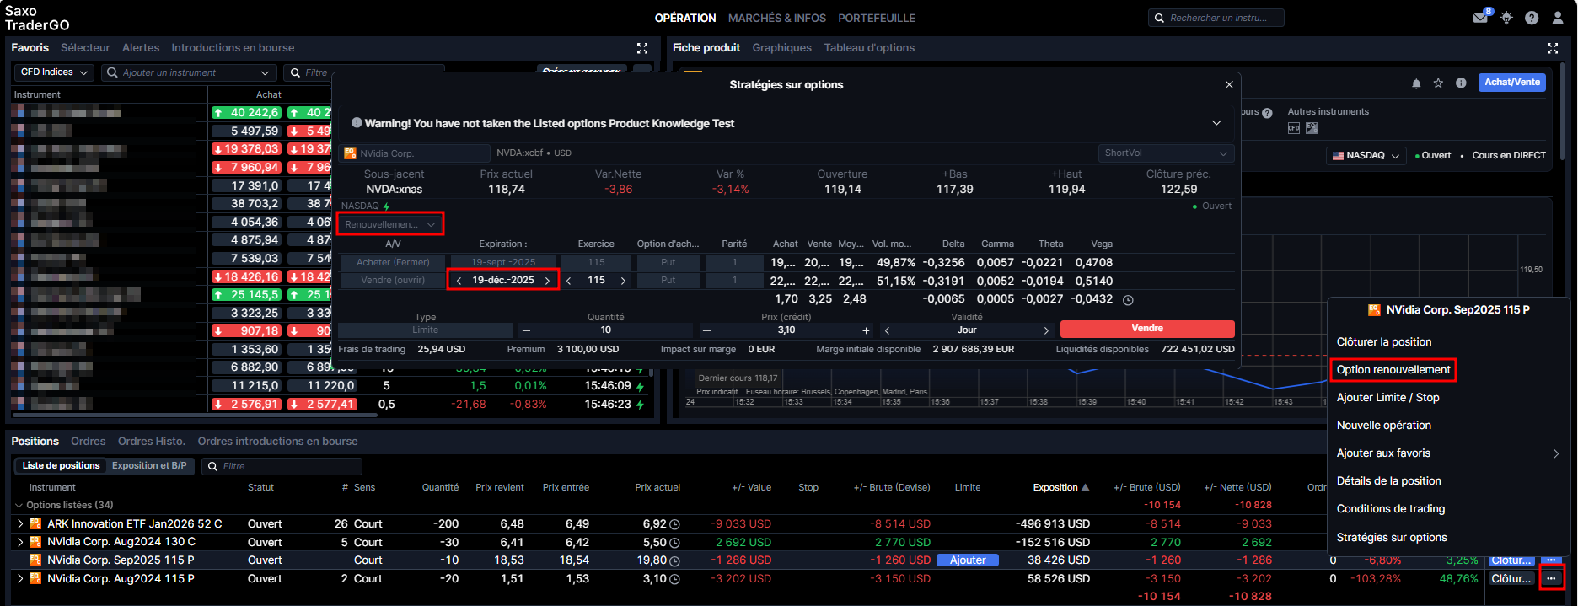Image resolution: width=1578 pixels, height=606 pixels.
Task: Switch to PORTEFEUILLE tab
Action: click(x=877, y=18)
